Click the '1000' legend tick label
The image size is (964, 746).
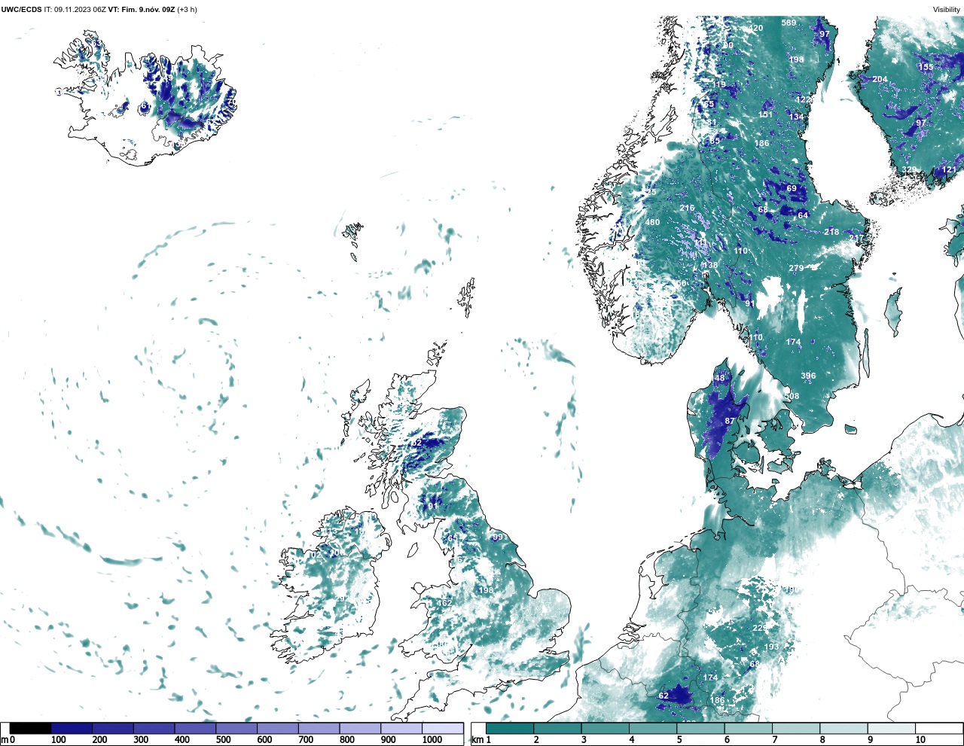(x=432, y=740)
